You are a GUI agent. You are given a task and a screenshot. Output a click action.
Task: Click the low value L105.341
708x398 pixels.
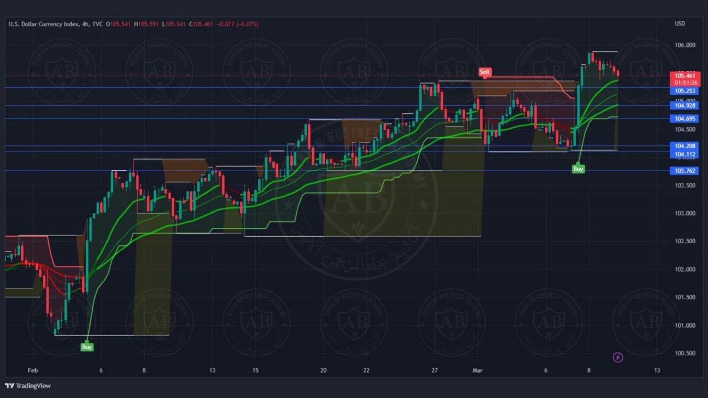point(174,24)
